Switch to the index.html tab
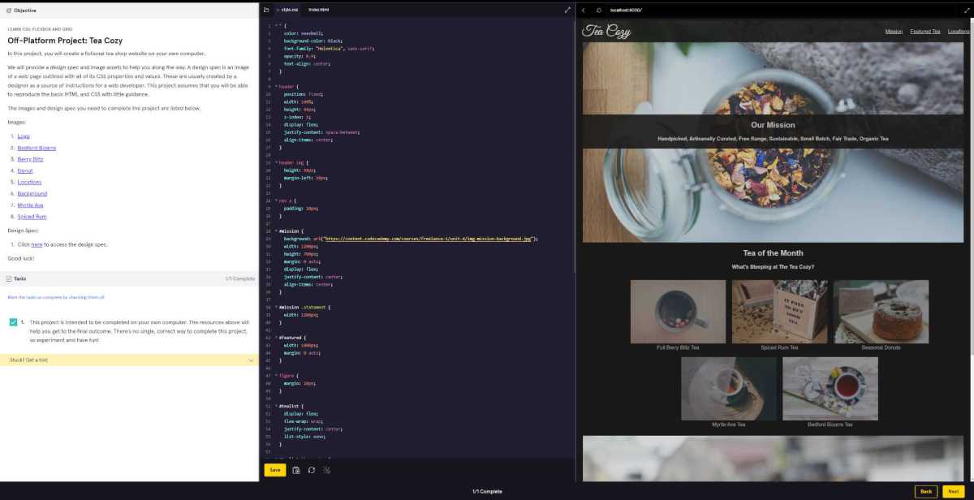 [321, 10]
